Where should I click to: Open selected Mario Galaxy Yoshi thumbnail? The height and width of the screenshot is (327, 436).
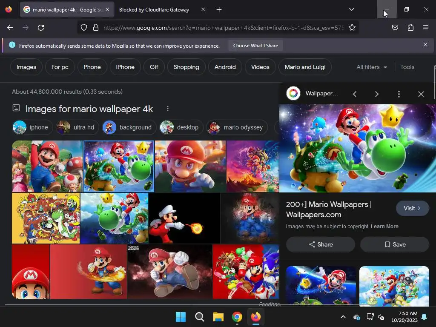click(119, 166)
